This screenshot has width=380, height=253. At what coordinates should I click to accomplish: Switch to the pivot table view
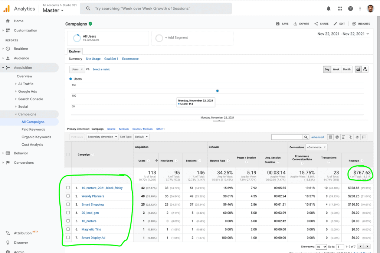364,137
